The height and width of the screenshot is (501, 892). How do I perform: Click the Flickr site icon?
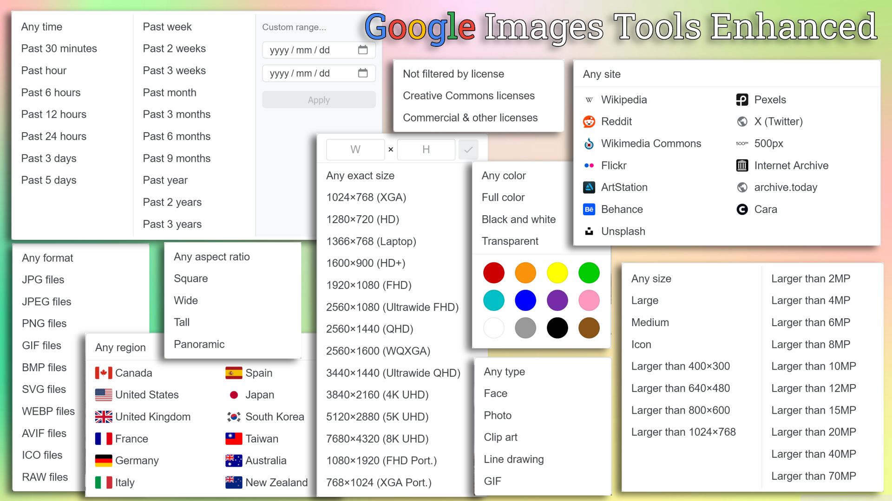589,165
